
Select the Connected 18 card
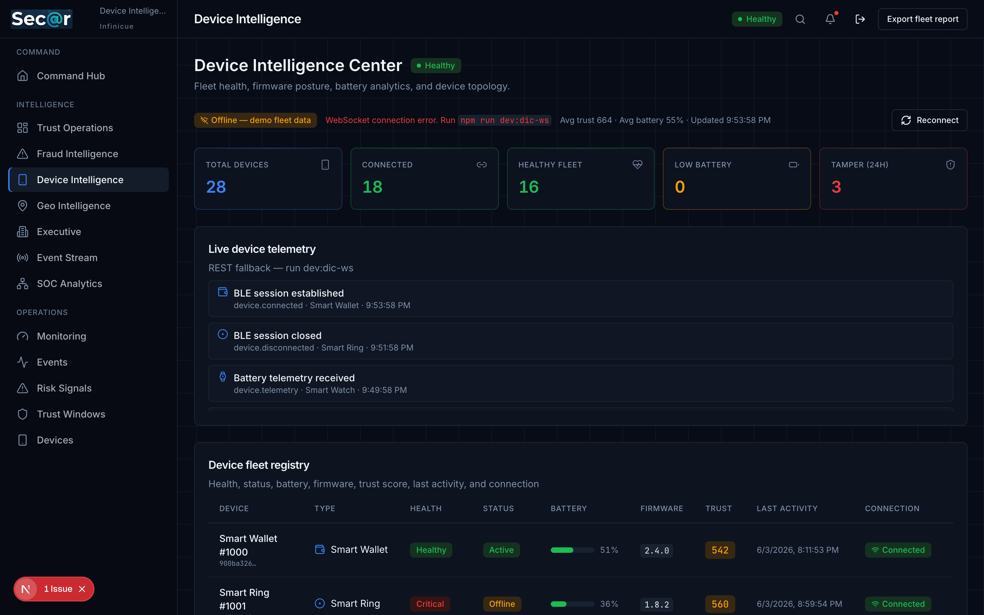(x=424, y=179)
